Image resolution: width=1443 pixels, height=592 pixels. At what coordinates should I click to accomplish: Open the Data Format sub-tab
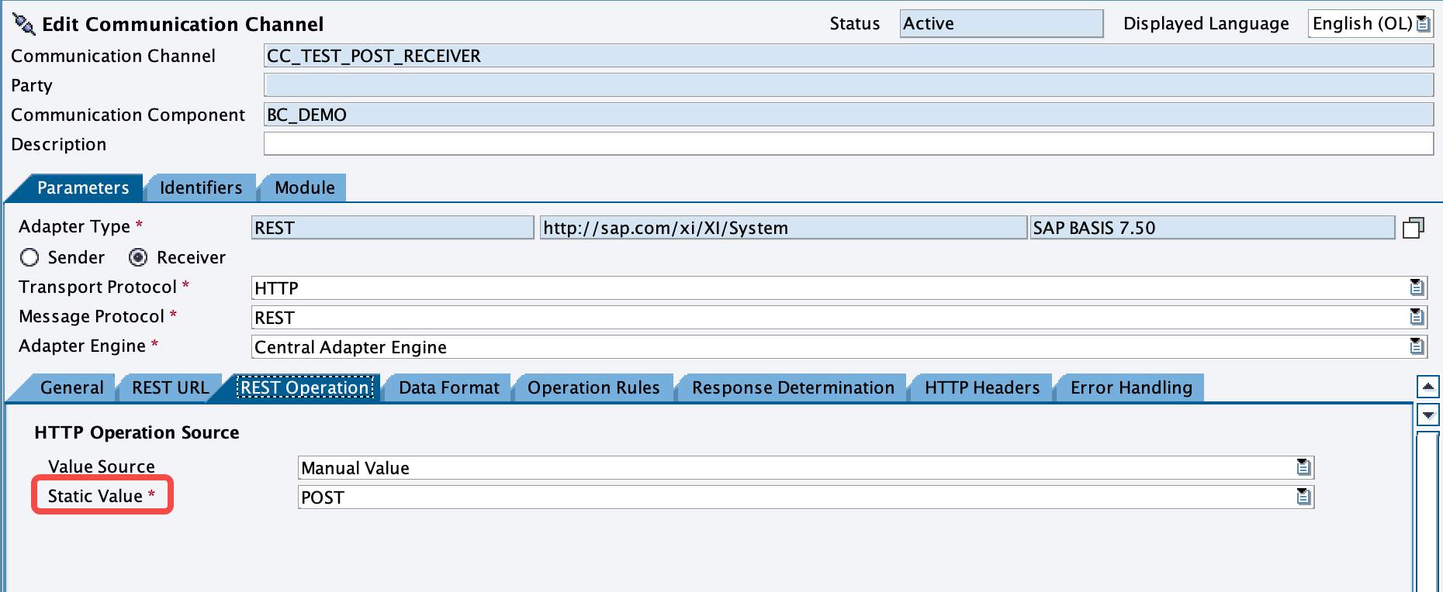click(448, 387)
